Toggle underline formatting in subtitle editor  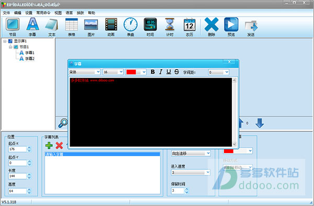click(169, 72)
